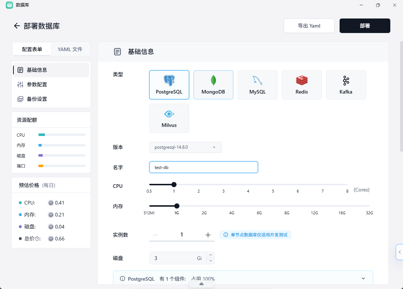The image size is (403, 289).
Task: Click the CPU resource quota bar
Action: pos(62,135)
